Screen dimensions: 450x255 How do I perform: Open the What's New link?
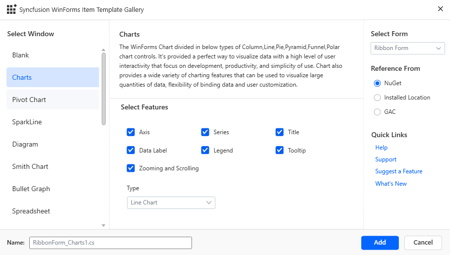point(391,184)
